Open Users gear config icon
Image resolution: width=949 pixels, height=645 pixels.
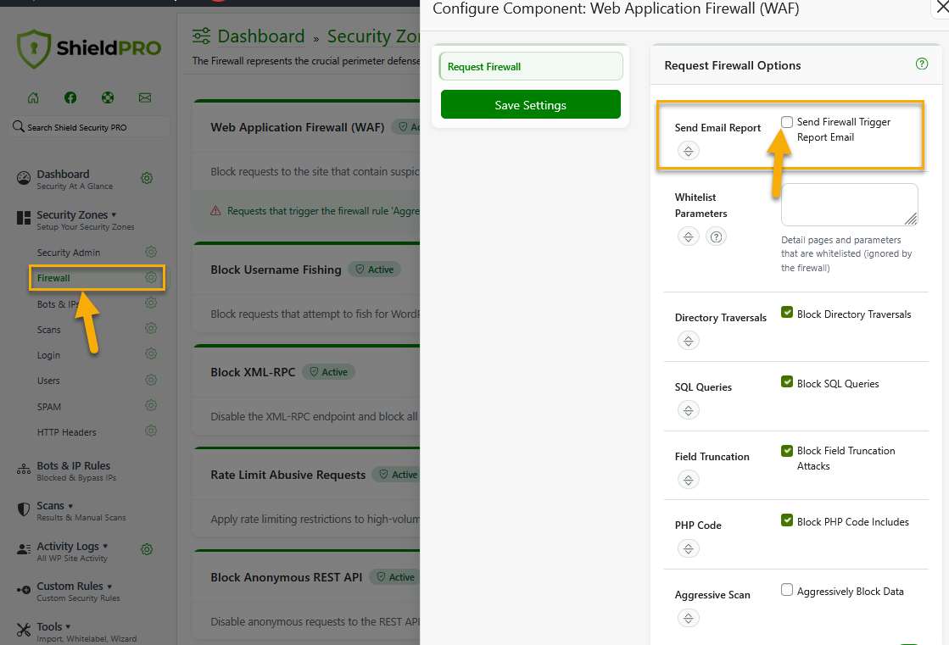tap(151, 380)
